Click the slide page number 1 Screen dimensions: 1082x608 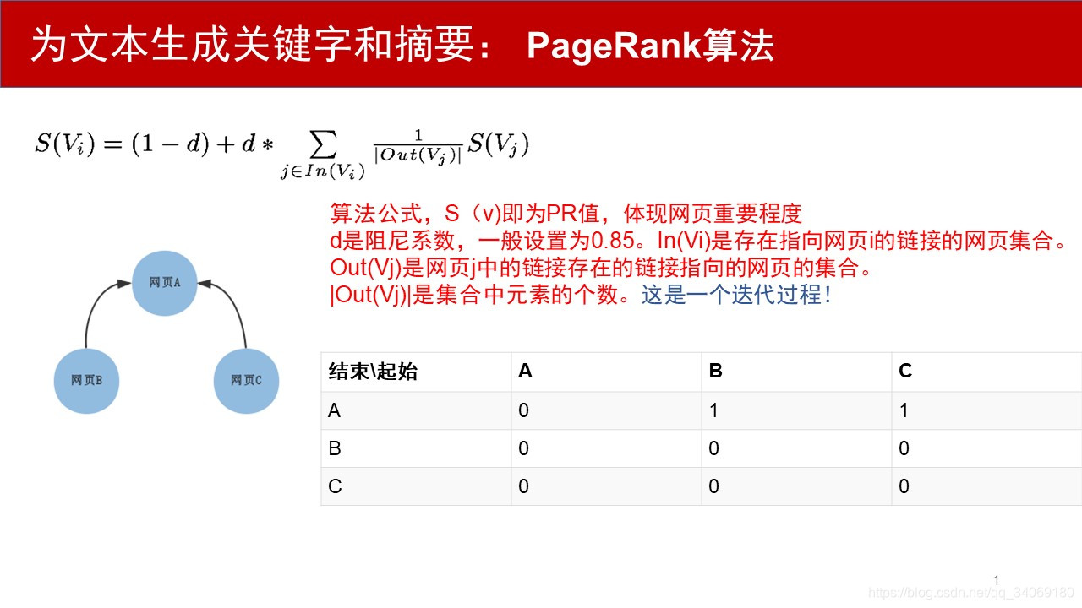pos(997,580)
